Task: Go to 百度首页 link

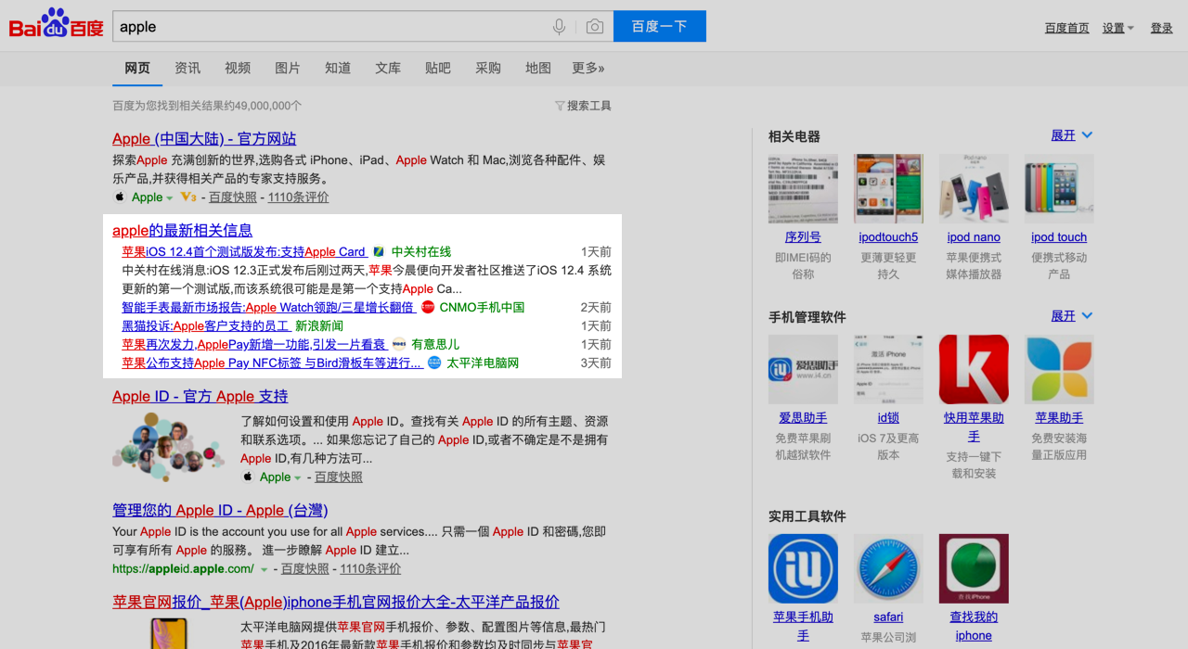Action: click(1067, 28)
